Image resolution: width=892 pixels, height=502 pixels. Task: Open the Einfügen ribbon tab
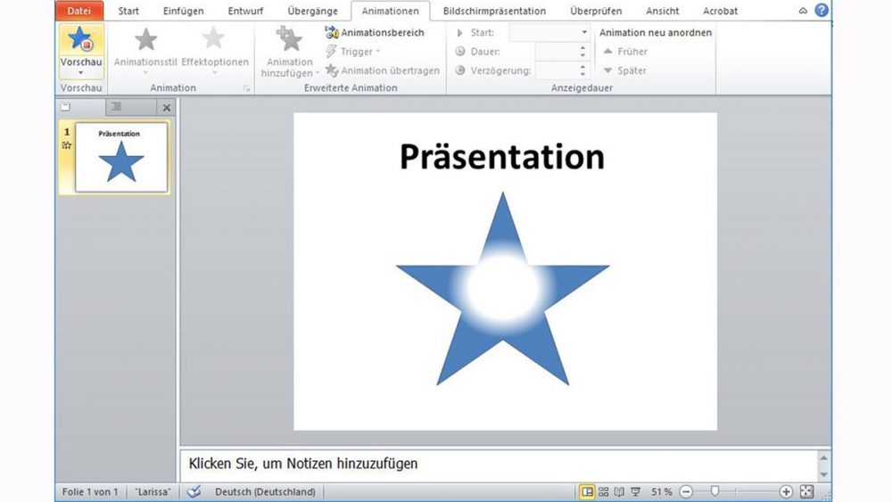(183, 11)
